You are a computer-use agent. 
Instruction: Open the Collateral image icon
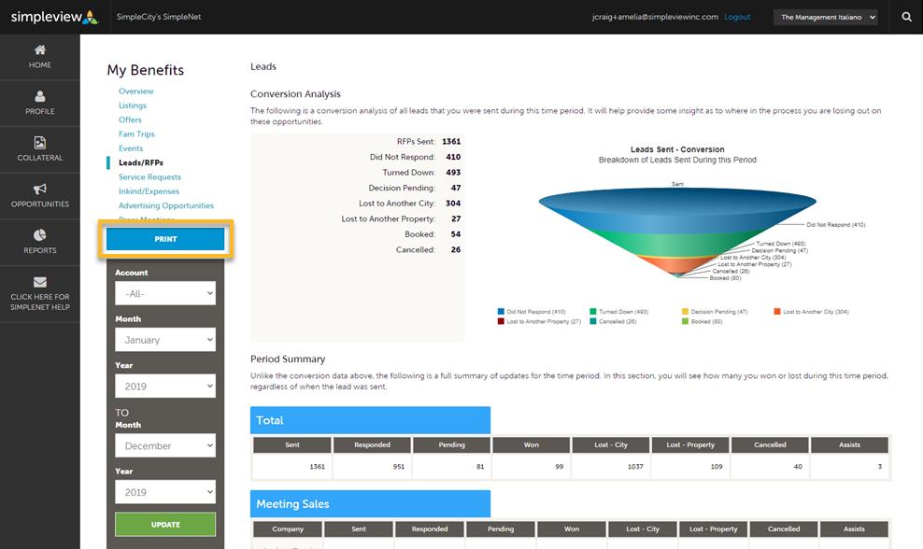pos(39,143)
